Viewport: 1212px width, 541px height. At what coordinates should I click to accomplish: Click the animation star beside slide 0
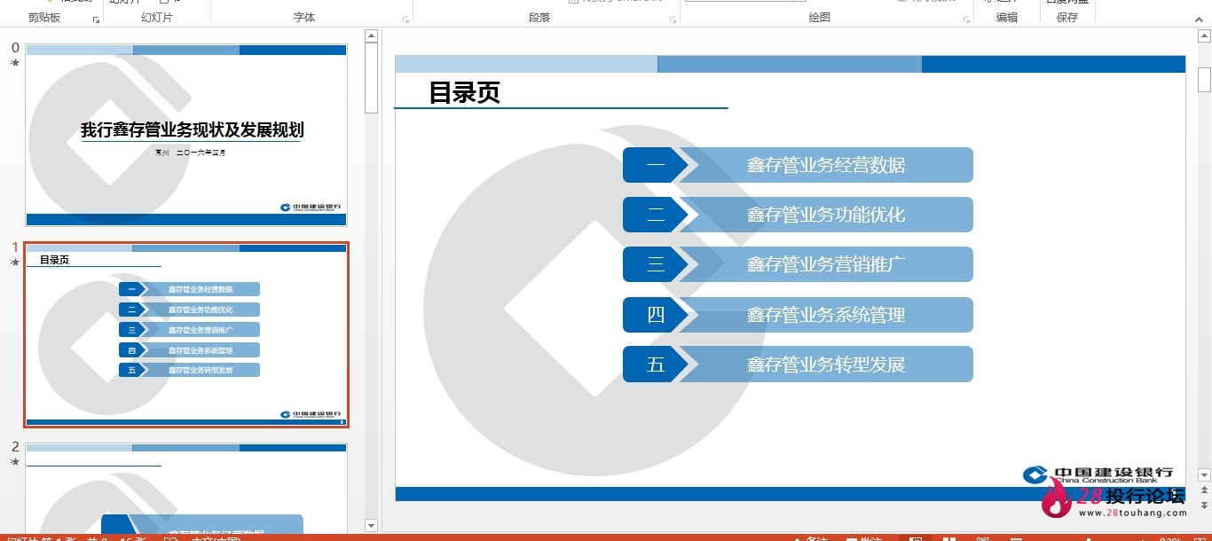[14, 63]
